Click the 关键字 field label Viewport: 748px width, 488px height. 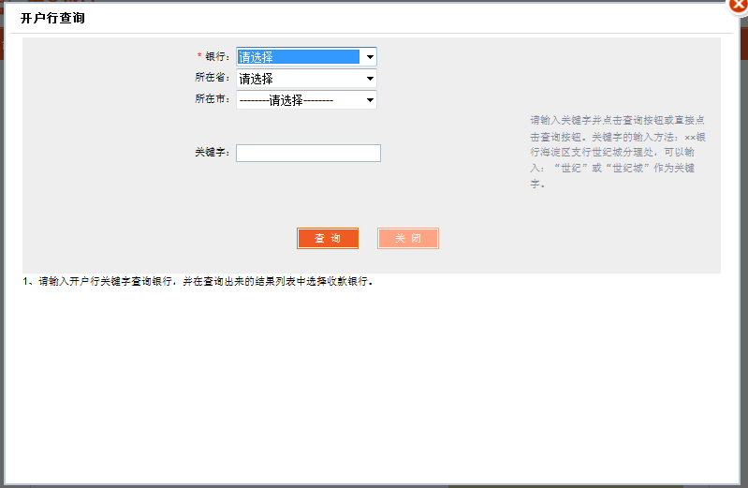pyautogui.click(x=212, y=153)
